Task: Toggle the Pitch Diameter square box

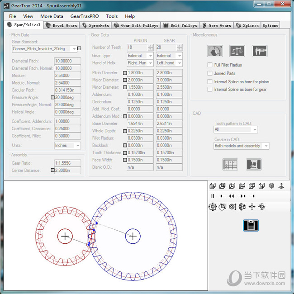Action: [125, 73]
